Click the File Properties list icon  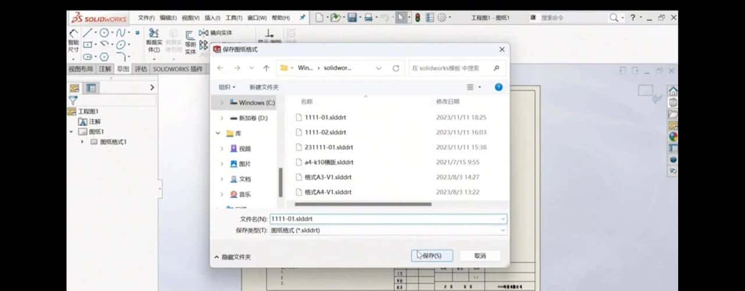click(x=430, y=18)
